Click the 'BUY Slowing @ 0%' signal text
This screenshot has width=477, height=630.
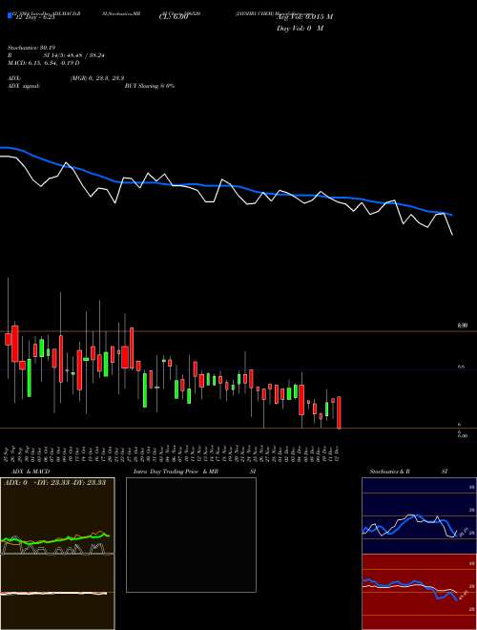[x=150, y=86]
